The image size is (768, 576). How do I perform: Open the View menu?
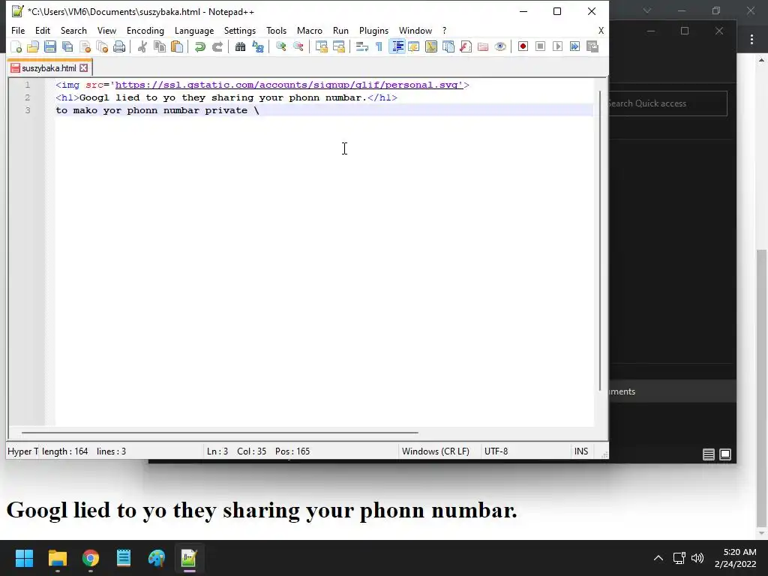pos(106,30)
